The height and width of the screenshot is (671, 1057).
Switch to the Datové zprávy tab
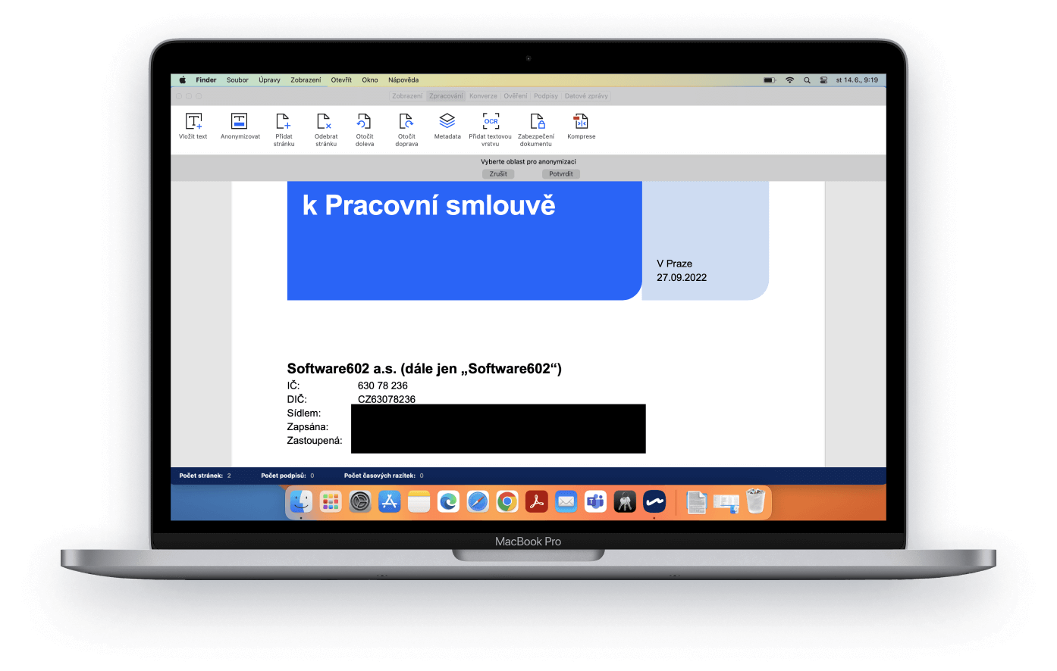coord(586,96)
